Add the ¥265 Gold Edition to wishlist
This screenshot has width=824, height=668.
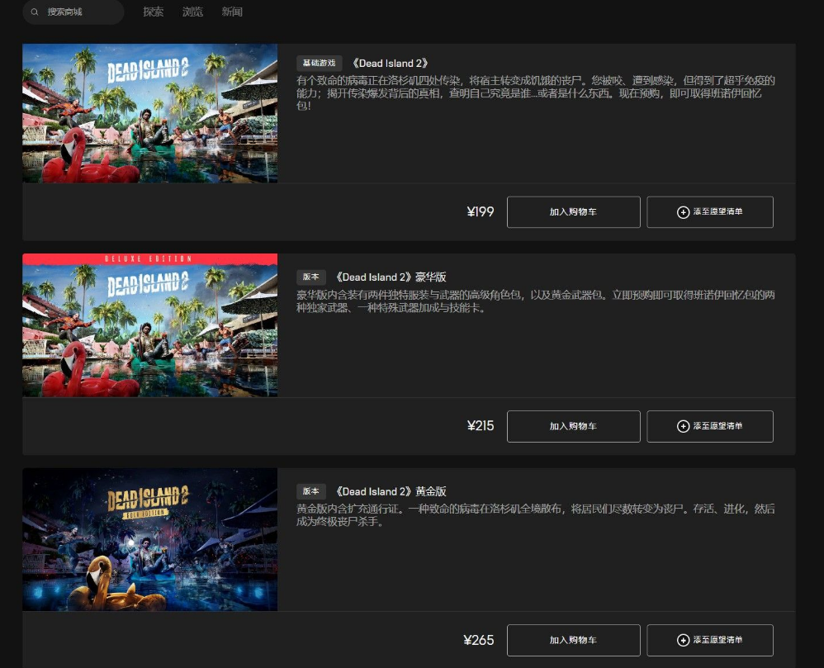(x=710, y=640)
